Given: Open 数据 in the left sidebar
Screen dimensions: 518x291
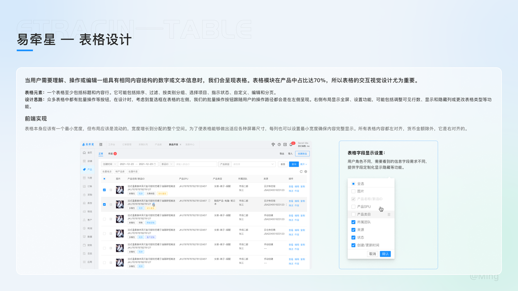Looking at the screenshot, I should click(x=88, y=237).
